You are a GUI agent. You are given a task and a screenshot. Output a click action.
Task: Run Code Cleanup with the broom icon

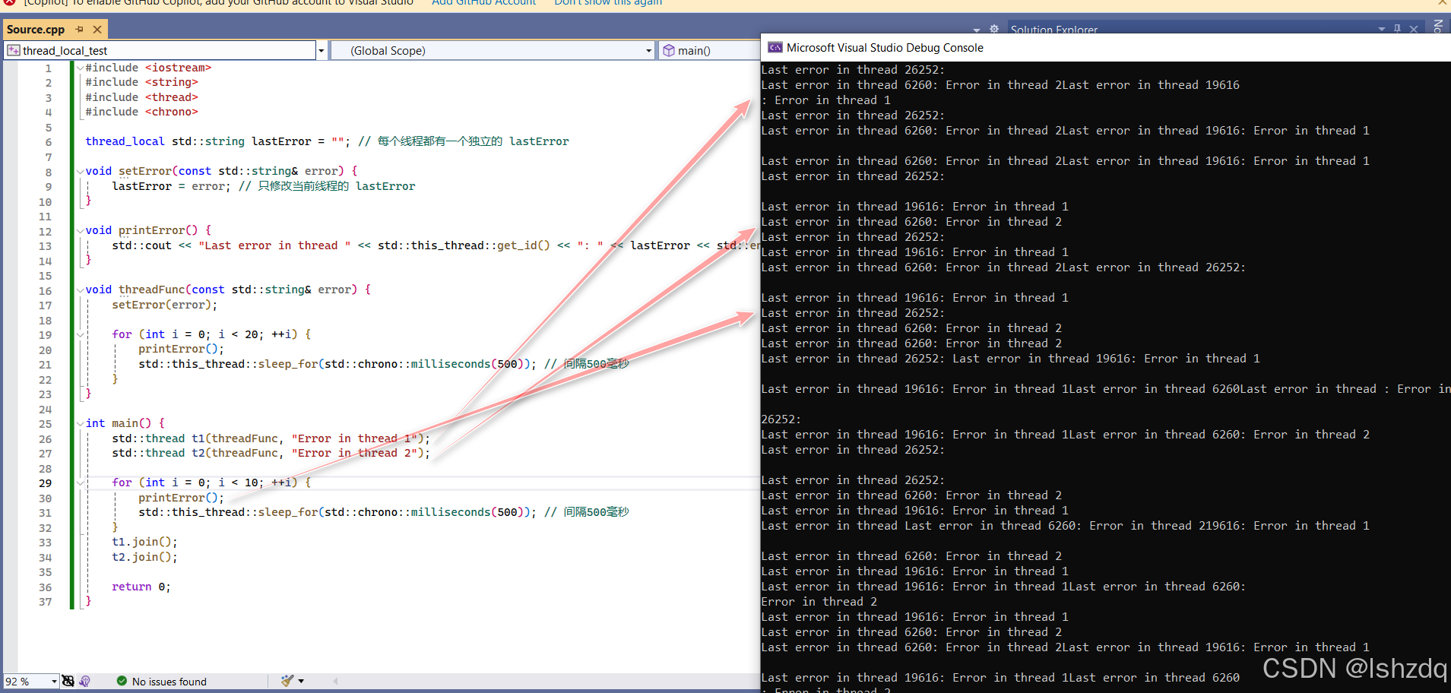[x=287, y=681]
